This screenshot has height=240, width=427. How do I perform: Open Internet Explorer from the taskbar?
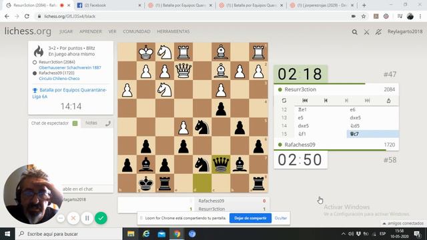pos(146,234)
